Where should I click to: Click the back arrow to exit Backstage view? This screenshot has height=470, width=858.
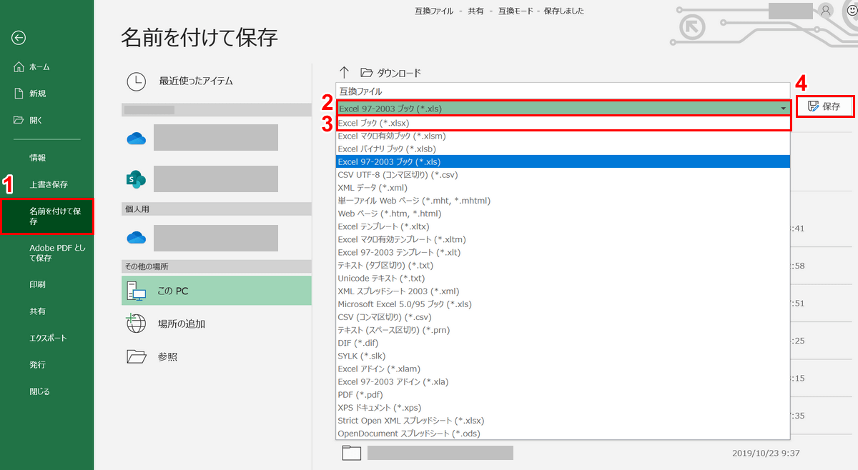pos(18,37)
